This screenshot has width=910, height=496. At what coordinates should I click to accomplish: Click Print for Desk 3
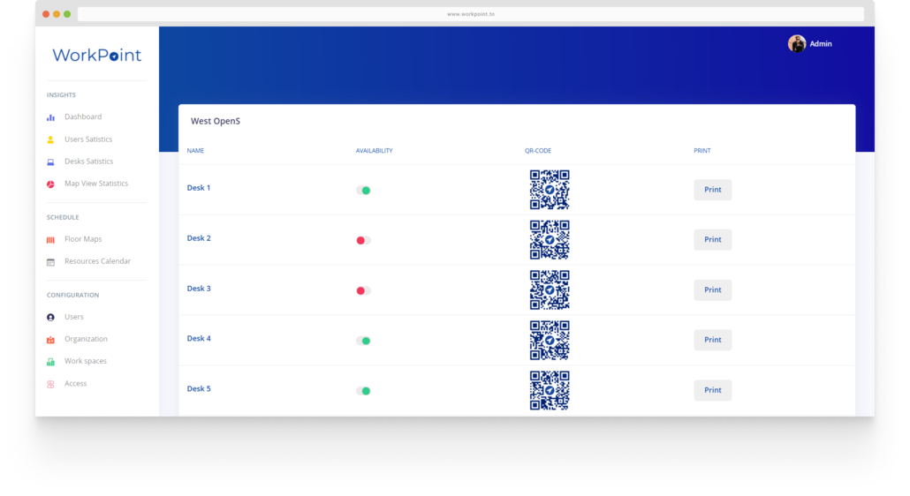tap(713, 289)
